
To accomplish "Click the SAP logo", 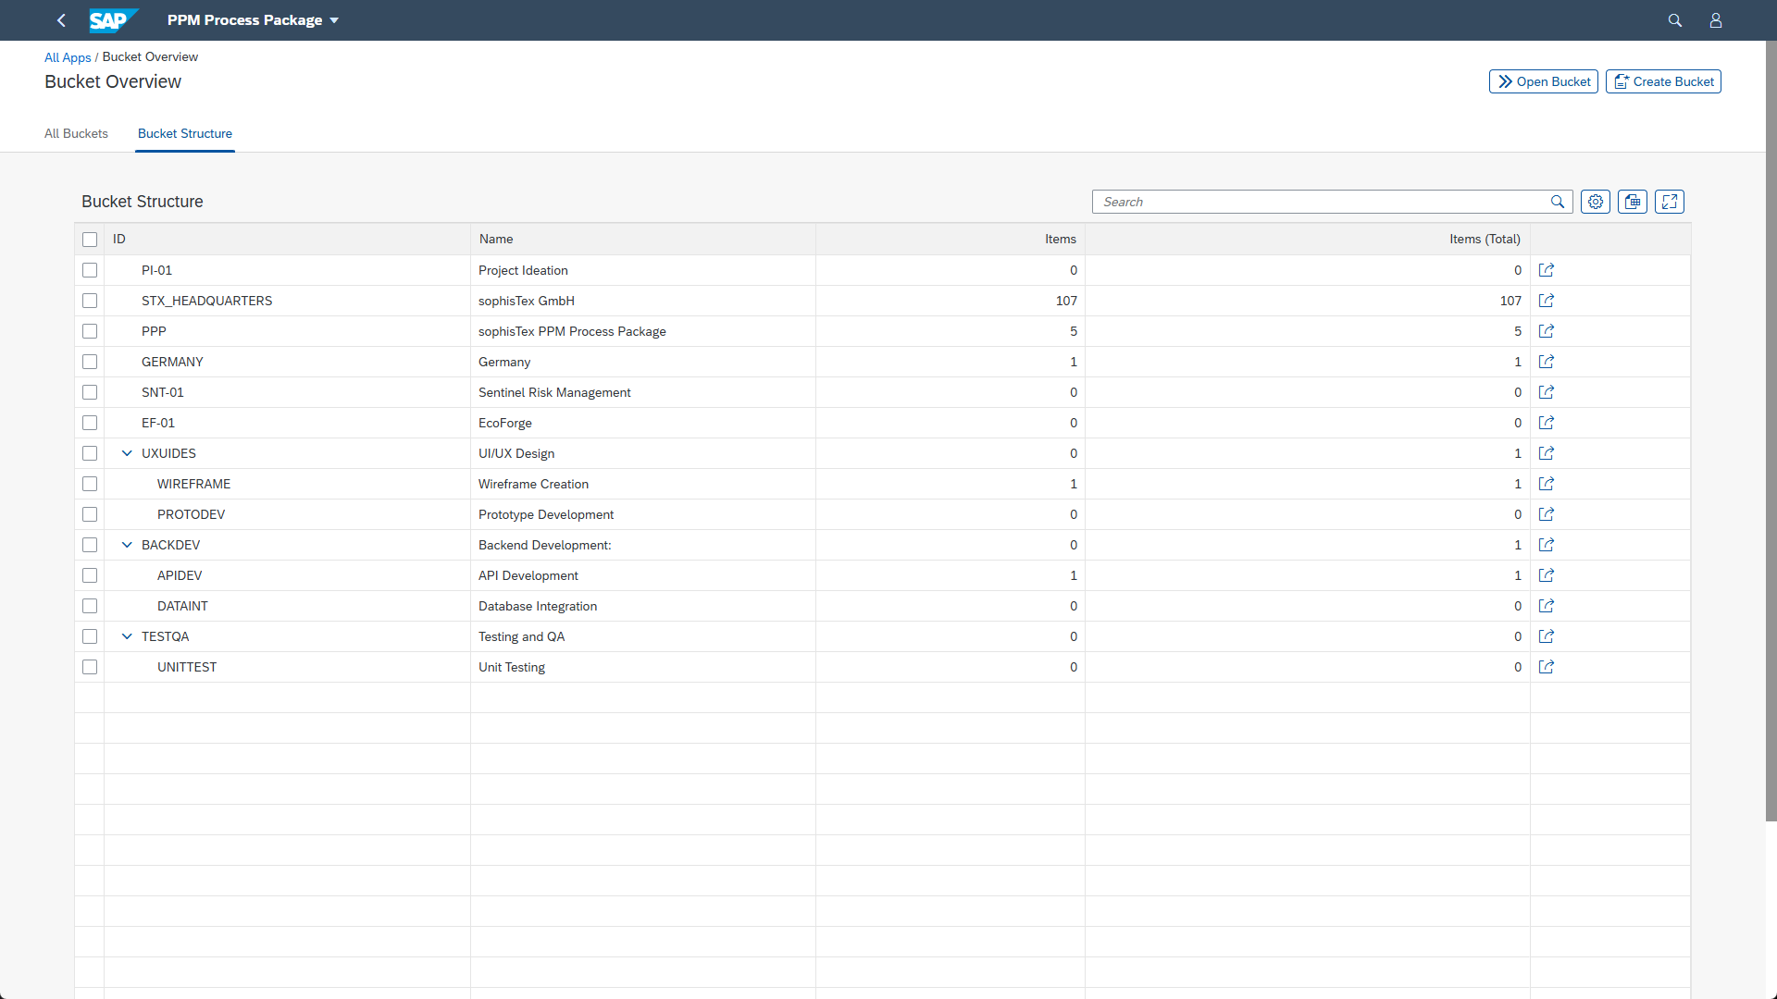I will coord(113,20).
